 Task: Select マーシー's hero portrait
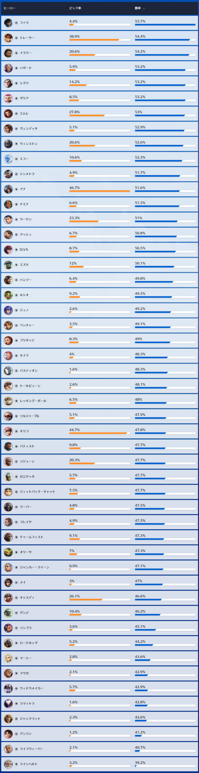pos(8,658)
